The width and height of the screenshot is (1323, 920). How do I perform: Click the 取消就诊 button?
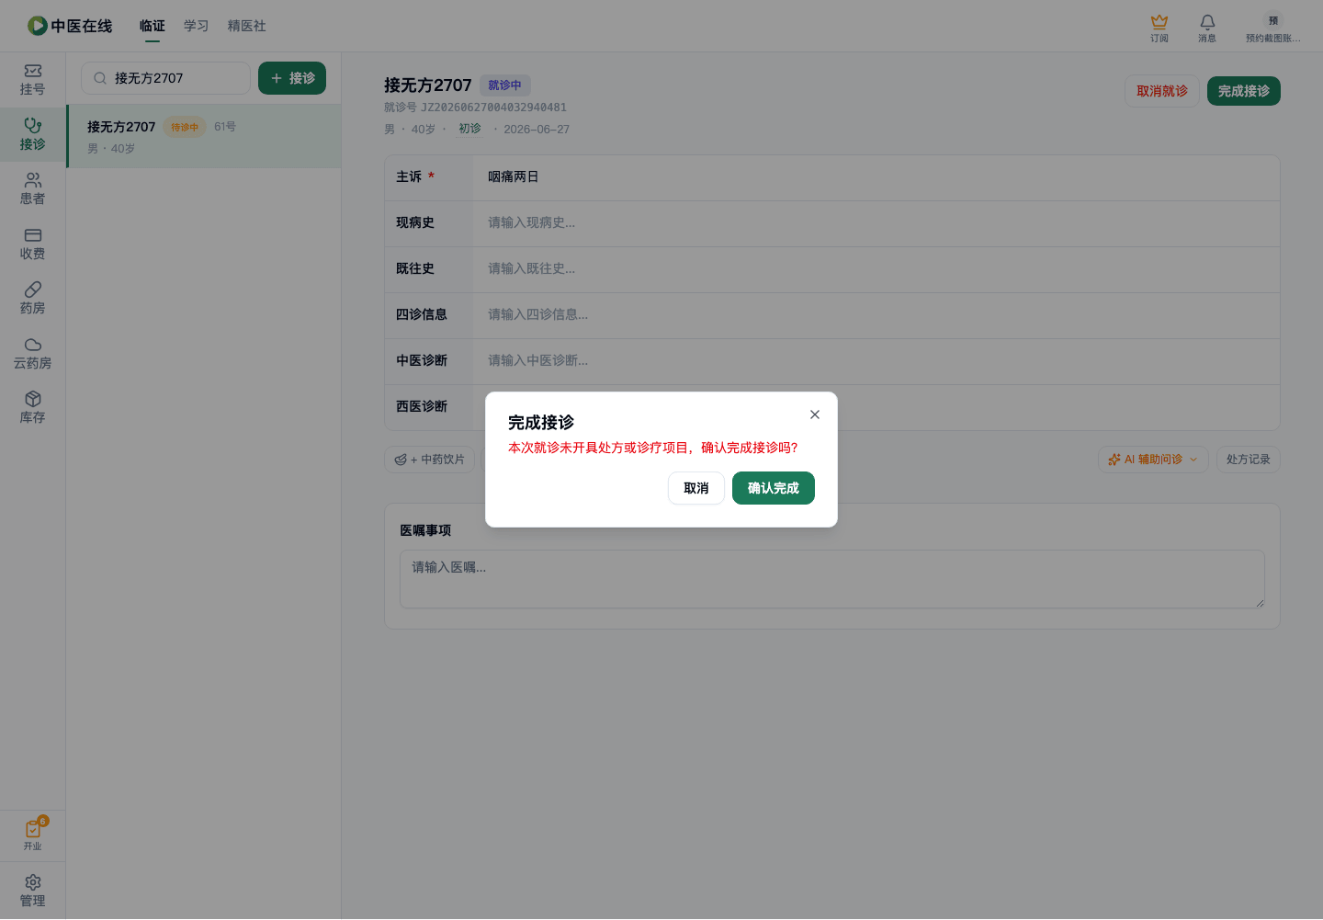[1162, 91]
